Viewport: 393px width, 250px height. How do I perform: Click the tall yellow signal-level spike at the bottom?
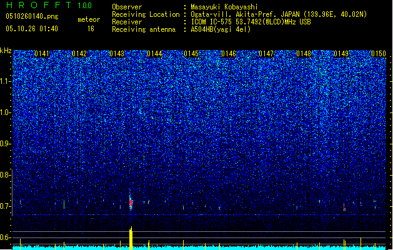[x=131, y=238]
